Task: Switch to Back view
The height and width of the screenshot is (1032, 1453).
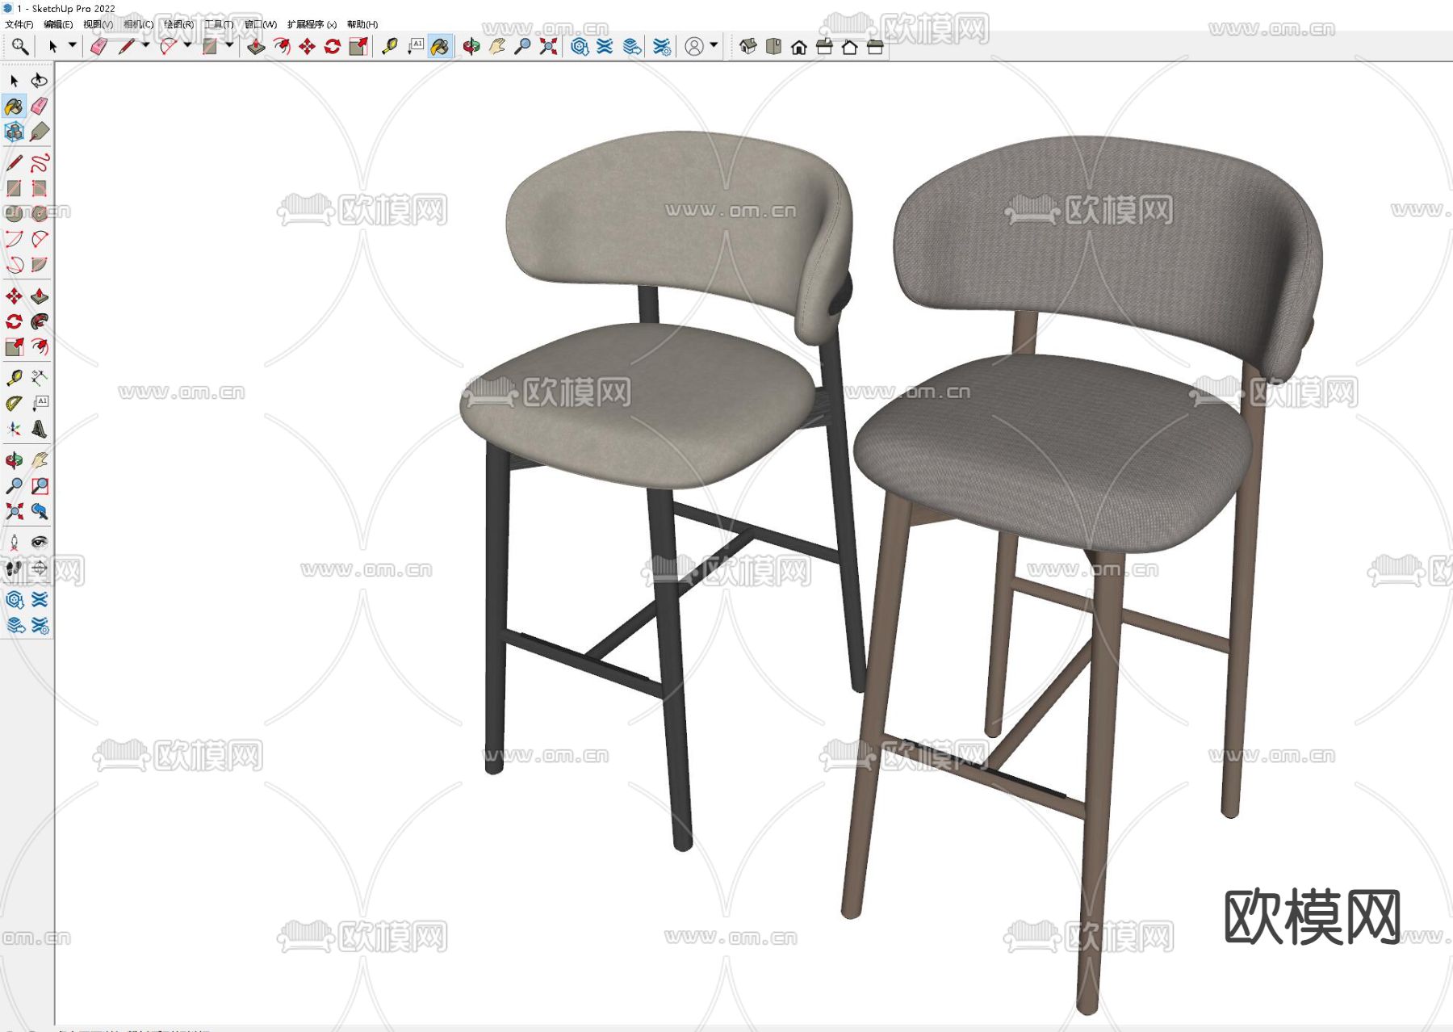Action: pos(849,47)
